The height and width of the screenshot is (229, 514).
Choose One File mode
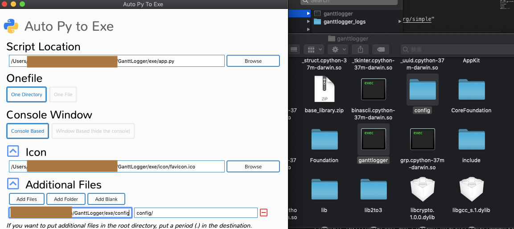[63, 94]
